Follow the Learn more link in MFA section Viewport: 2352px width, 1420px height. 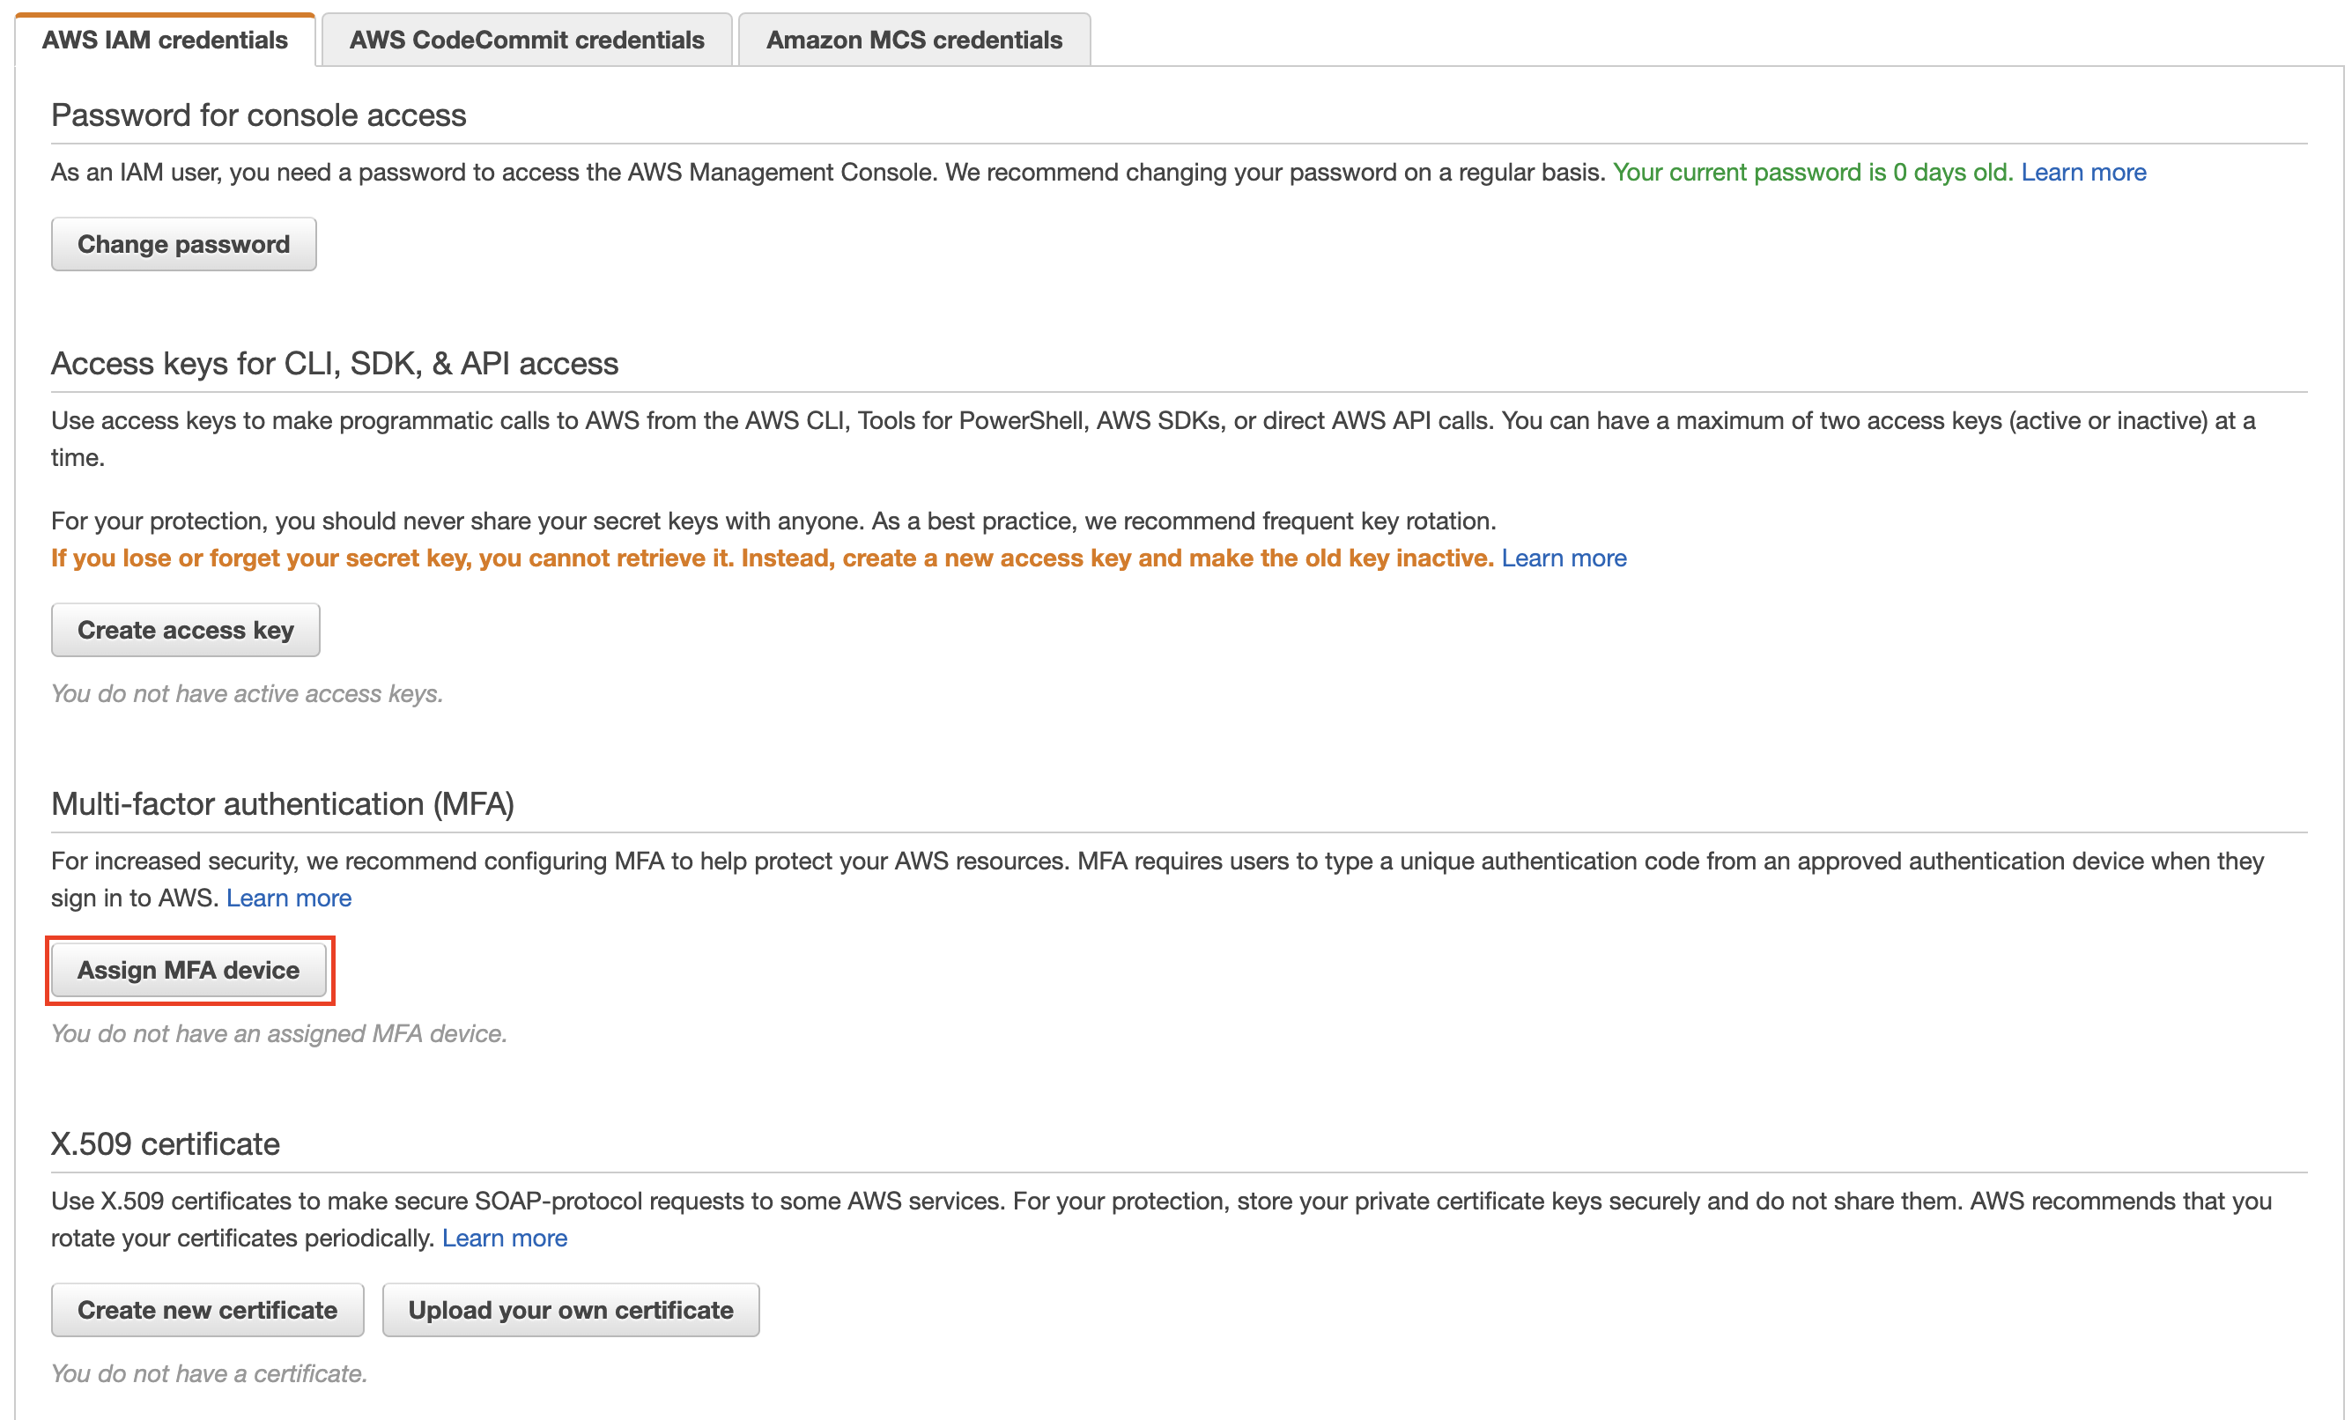point(288,897)
